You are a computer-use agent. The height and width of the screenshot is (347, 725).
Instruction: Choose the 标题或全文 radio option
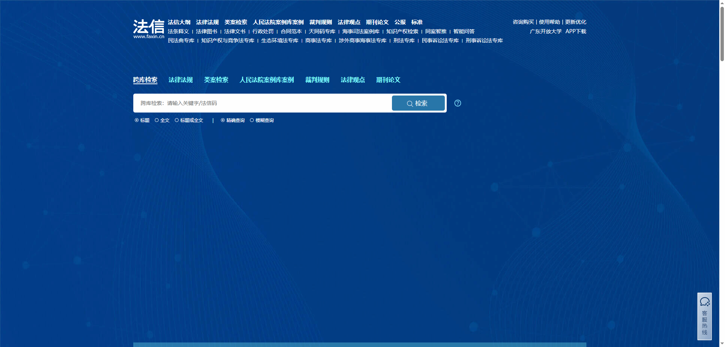177,120
